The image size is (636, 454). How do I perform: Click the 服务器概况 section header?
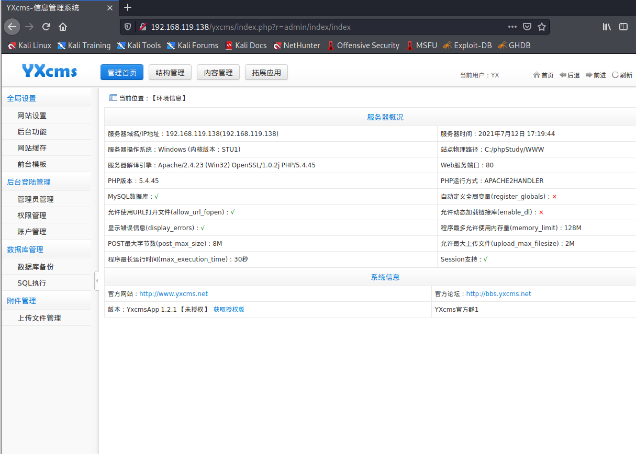tap(385, 117)
